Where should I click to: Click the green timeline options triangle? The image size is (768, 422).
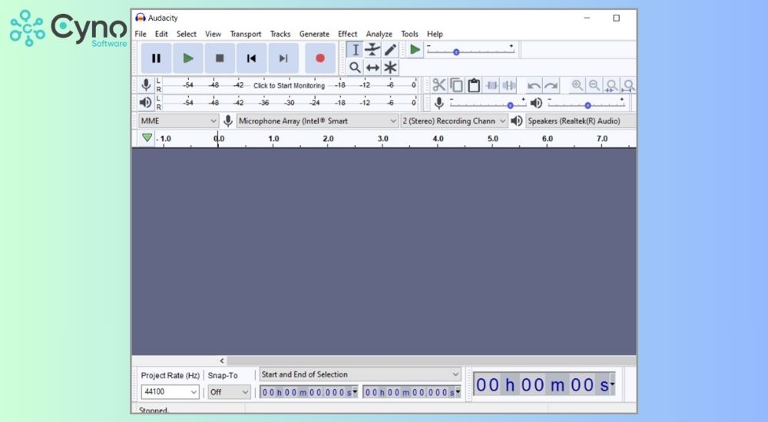pyautogui.click(x=147, y=138)
